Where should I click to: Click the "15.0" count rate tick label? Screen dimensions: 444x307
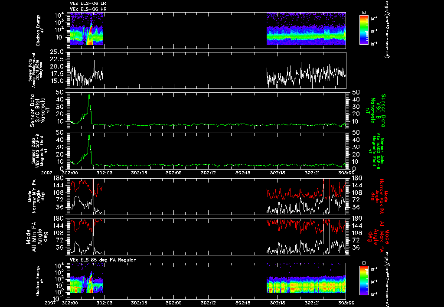pyautogui.click(x=57, y=81)
